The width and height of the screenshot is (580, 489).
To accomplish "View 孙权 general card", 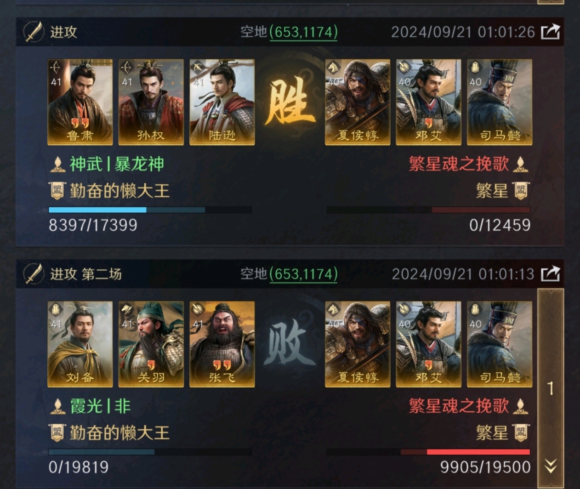I will [151, 102].
